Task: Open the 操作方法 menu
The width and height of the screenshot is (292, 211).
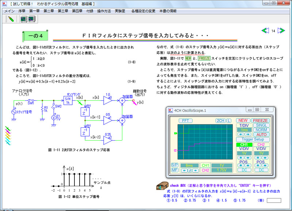Action: [x=104, y=11]
